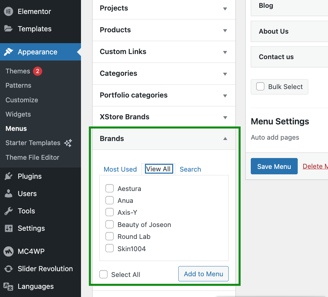Image resolution: width=328 pixels, height=297 pixels.
Task: Open the Widgets submenu item
Action: pyautogui.click(x=18, y=114)
